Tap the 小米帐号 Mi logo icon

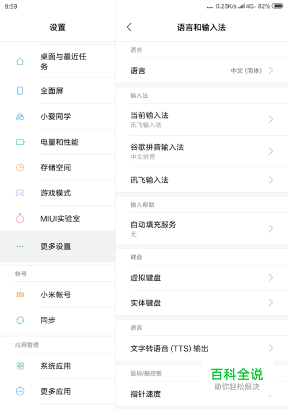click(20, 295)
